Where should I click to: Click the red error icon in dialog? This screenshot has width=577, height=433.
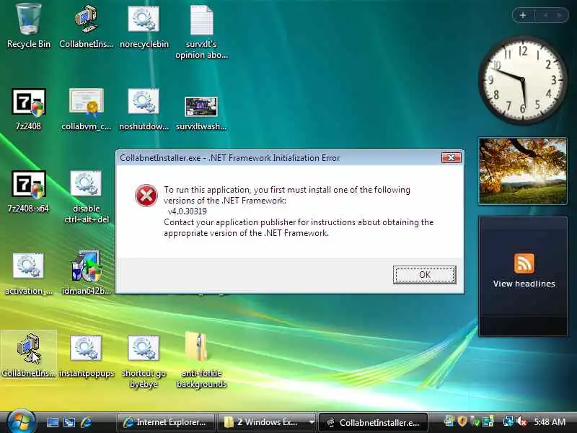pos(146,196)
